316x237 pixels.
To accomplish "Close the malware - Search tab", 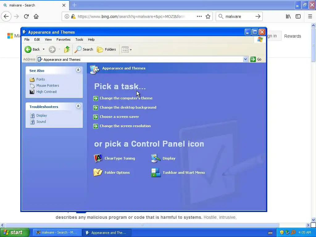I will point(64,5).
